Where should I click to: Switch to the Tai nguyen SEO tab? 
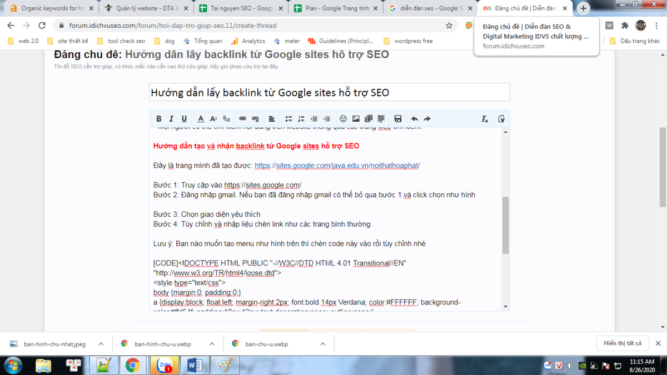click(x=242, y=8)
